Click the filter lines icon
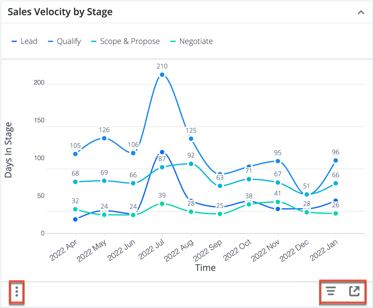 point(330,291)
